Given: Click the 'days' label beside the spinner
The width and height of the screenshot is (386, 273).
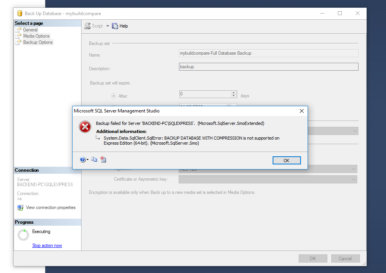Looking at the screenshot, I should [x=245, y=96].
